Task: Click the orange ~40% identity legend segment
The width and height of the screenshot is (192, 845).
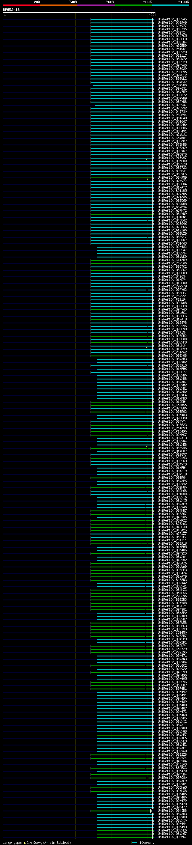Action: (59, 5)
